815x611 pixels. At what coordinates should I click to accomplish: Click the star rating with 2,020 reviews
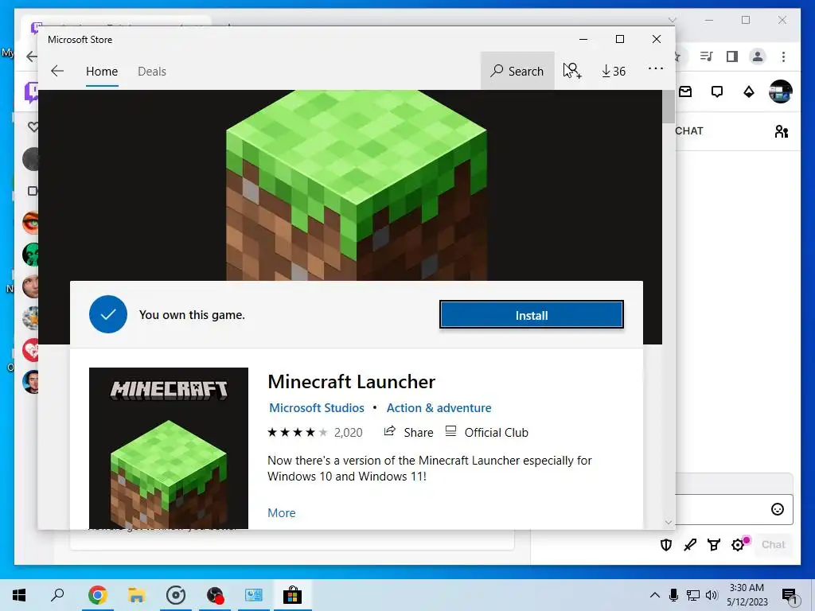(314, 432)
